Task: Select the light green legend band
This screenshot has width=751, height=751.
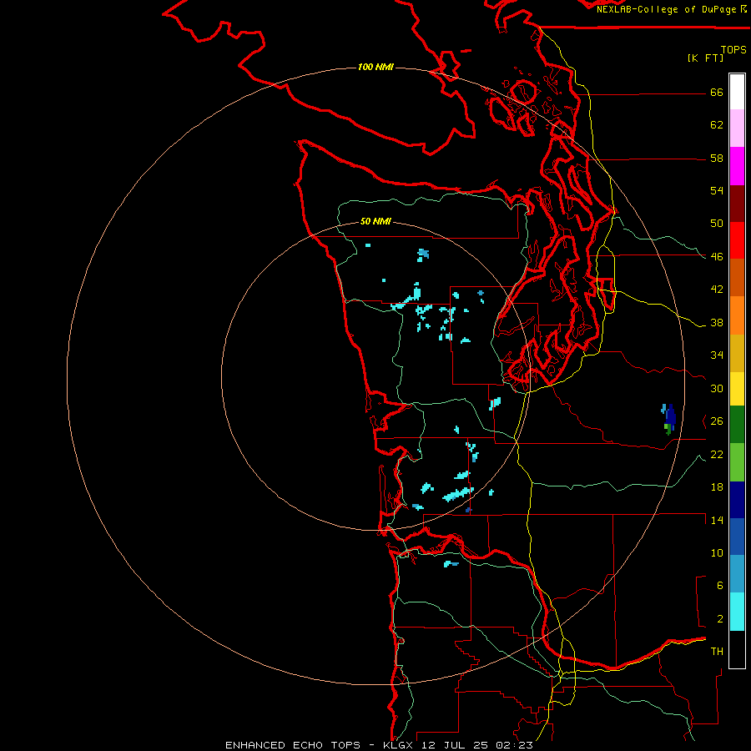Action: point(737,462)
